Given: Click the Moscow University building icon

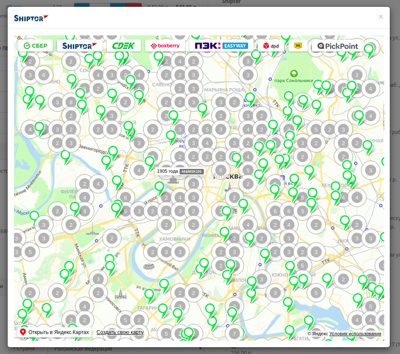Looking at the screenshot, I should tap(121, 294).
